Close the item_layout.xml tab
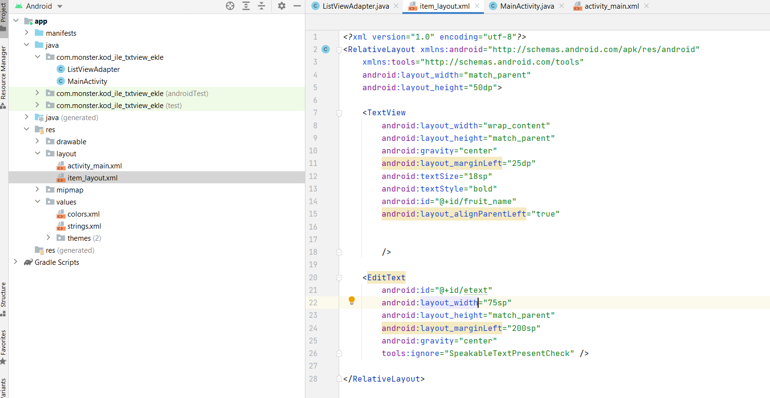This screenshot has height=398, width=770. click(x=477, y=6)
